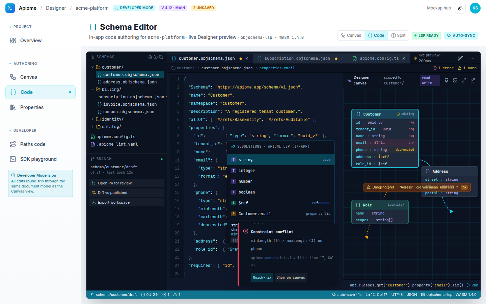Open the Paths code sidebar item

pos(40,144)
